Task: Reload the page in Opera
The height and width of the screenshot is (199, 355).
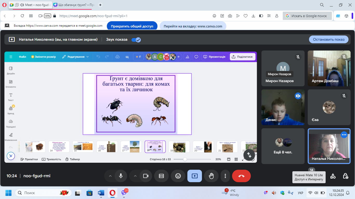Action: coord(22,16)
